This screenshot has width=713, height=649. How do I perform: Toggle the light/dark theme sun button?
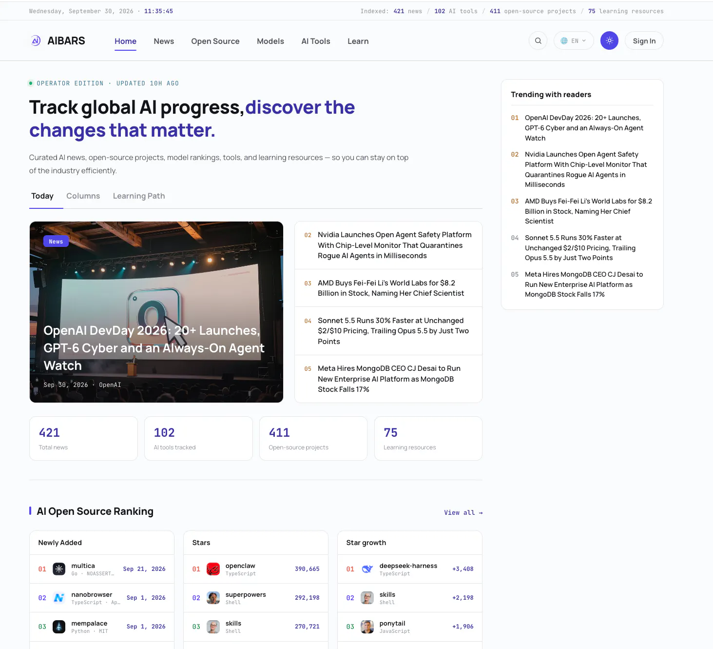click(x=609, y=41)
